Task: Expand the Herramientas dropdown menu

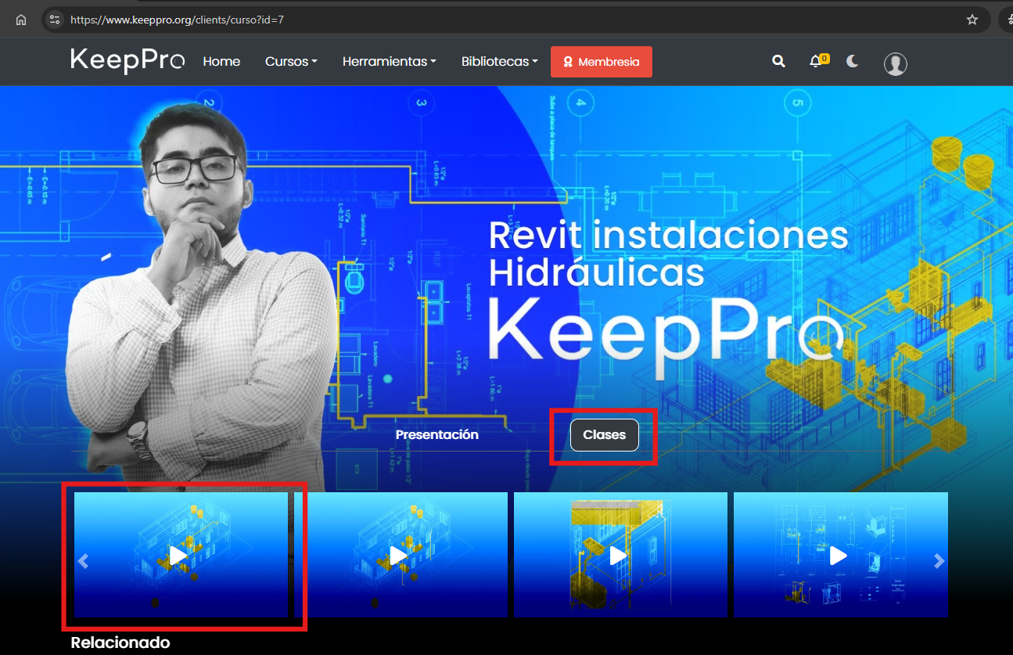Action: point(390,61)
